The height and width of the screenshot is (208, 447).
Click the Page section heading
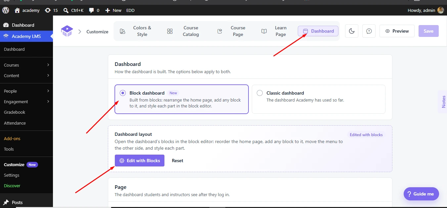[x=120, y=187]
